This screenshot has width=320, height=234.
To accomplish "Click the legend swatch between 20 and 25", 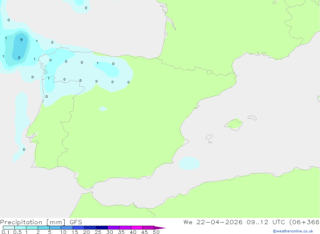I will 90,228.
